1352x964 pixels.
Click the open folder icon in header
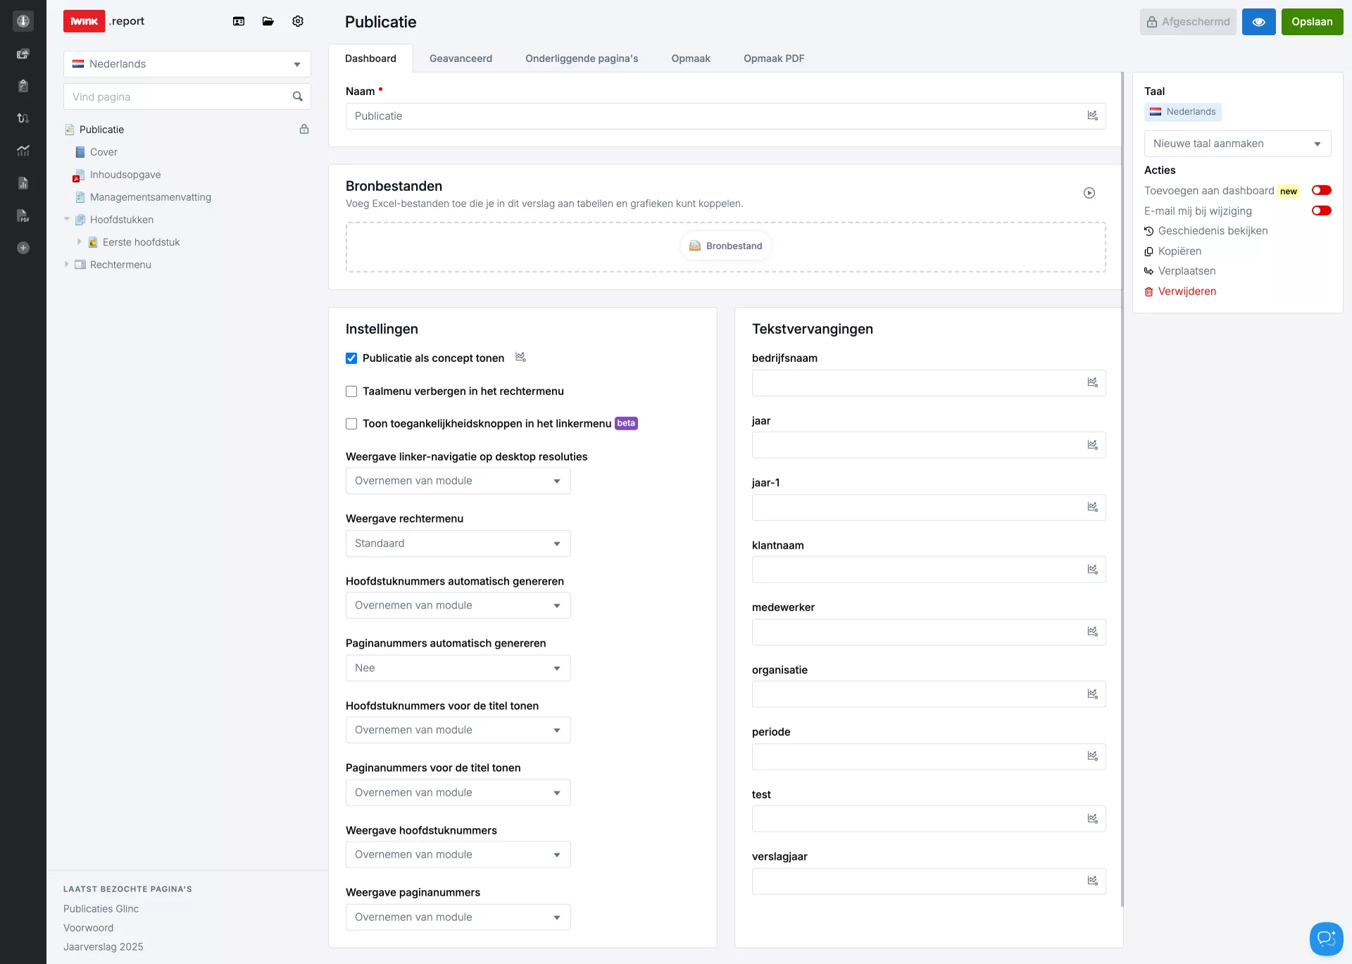[268, 21]
